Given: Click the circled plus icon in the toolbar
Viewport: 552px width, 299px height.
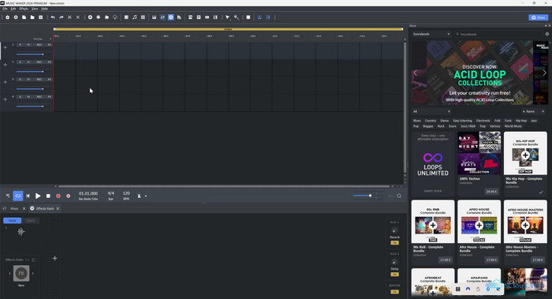Looking at the screenshot, I should 90,17.
